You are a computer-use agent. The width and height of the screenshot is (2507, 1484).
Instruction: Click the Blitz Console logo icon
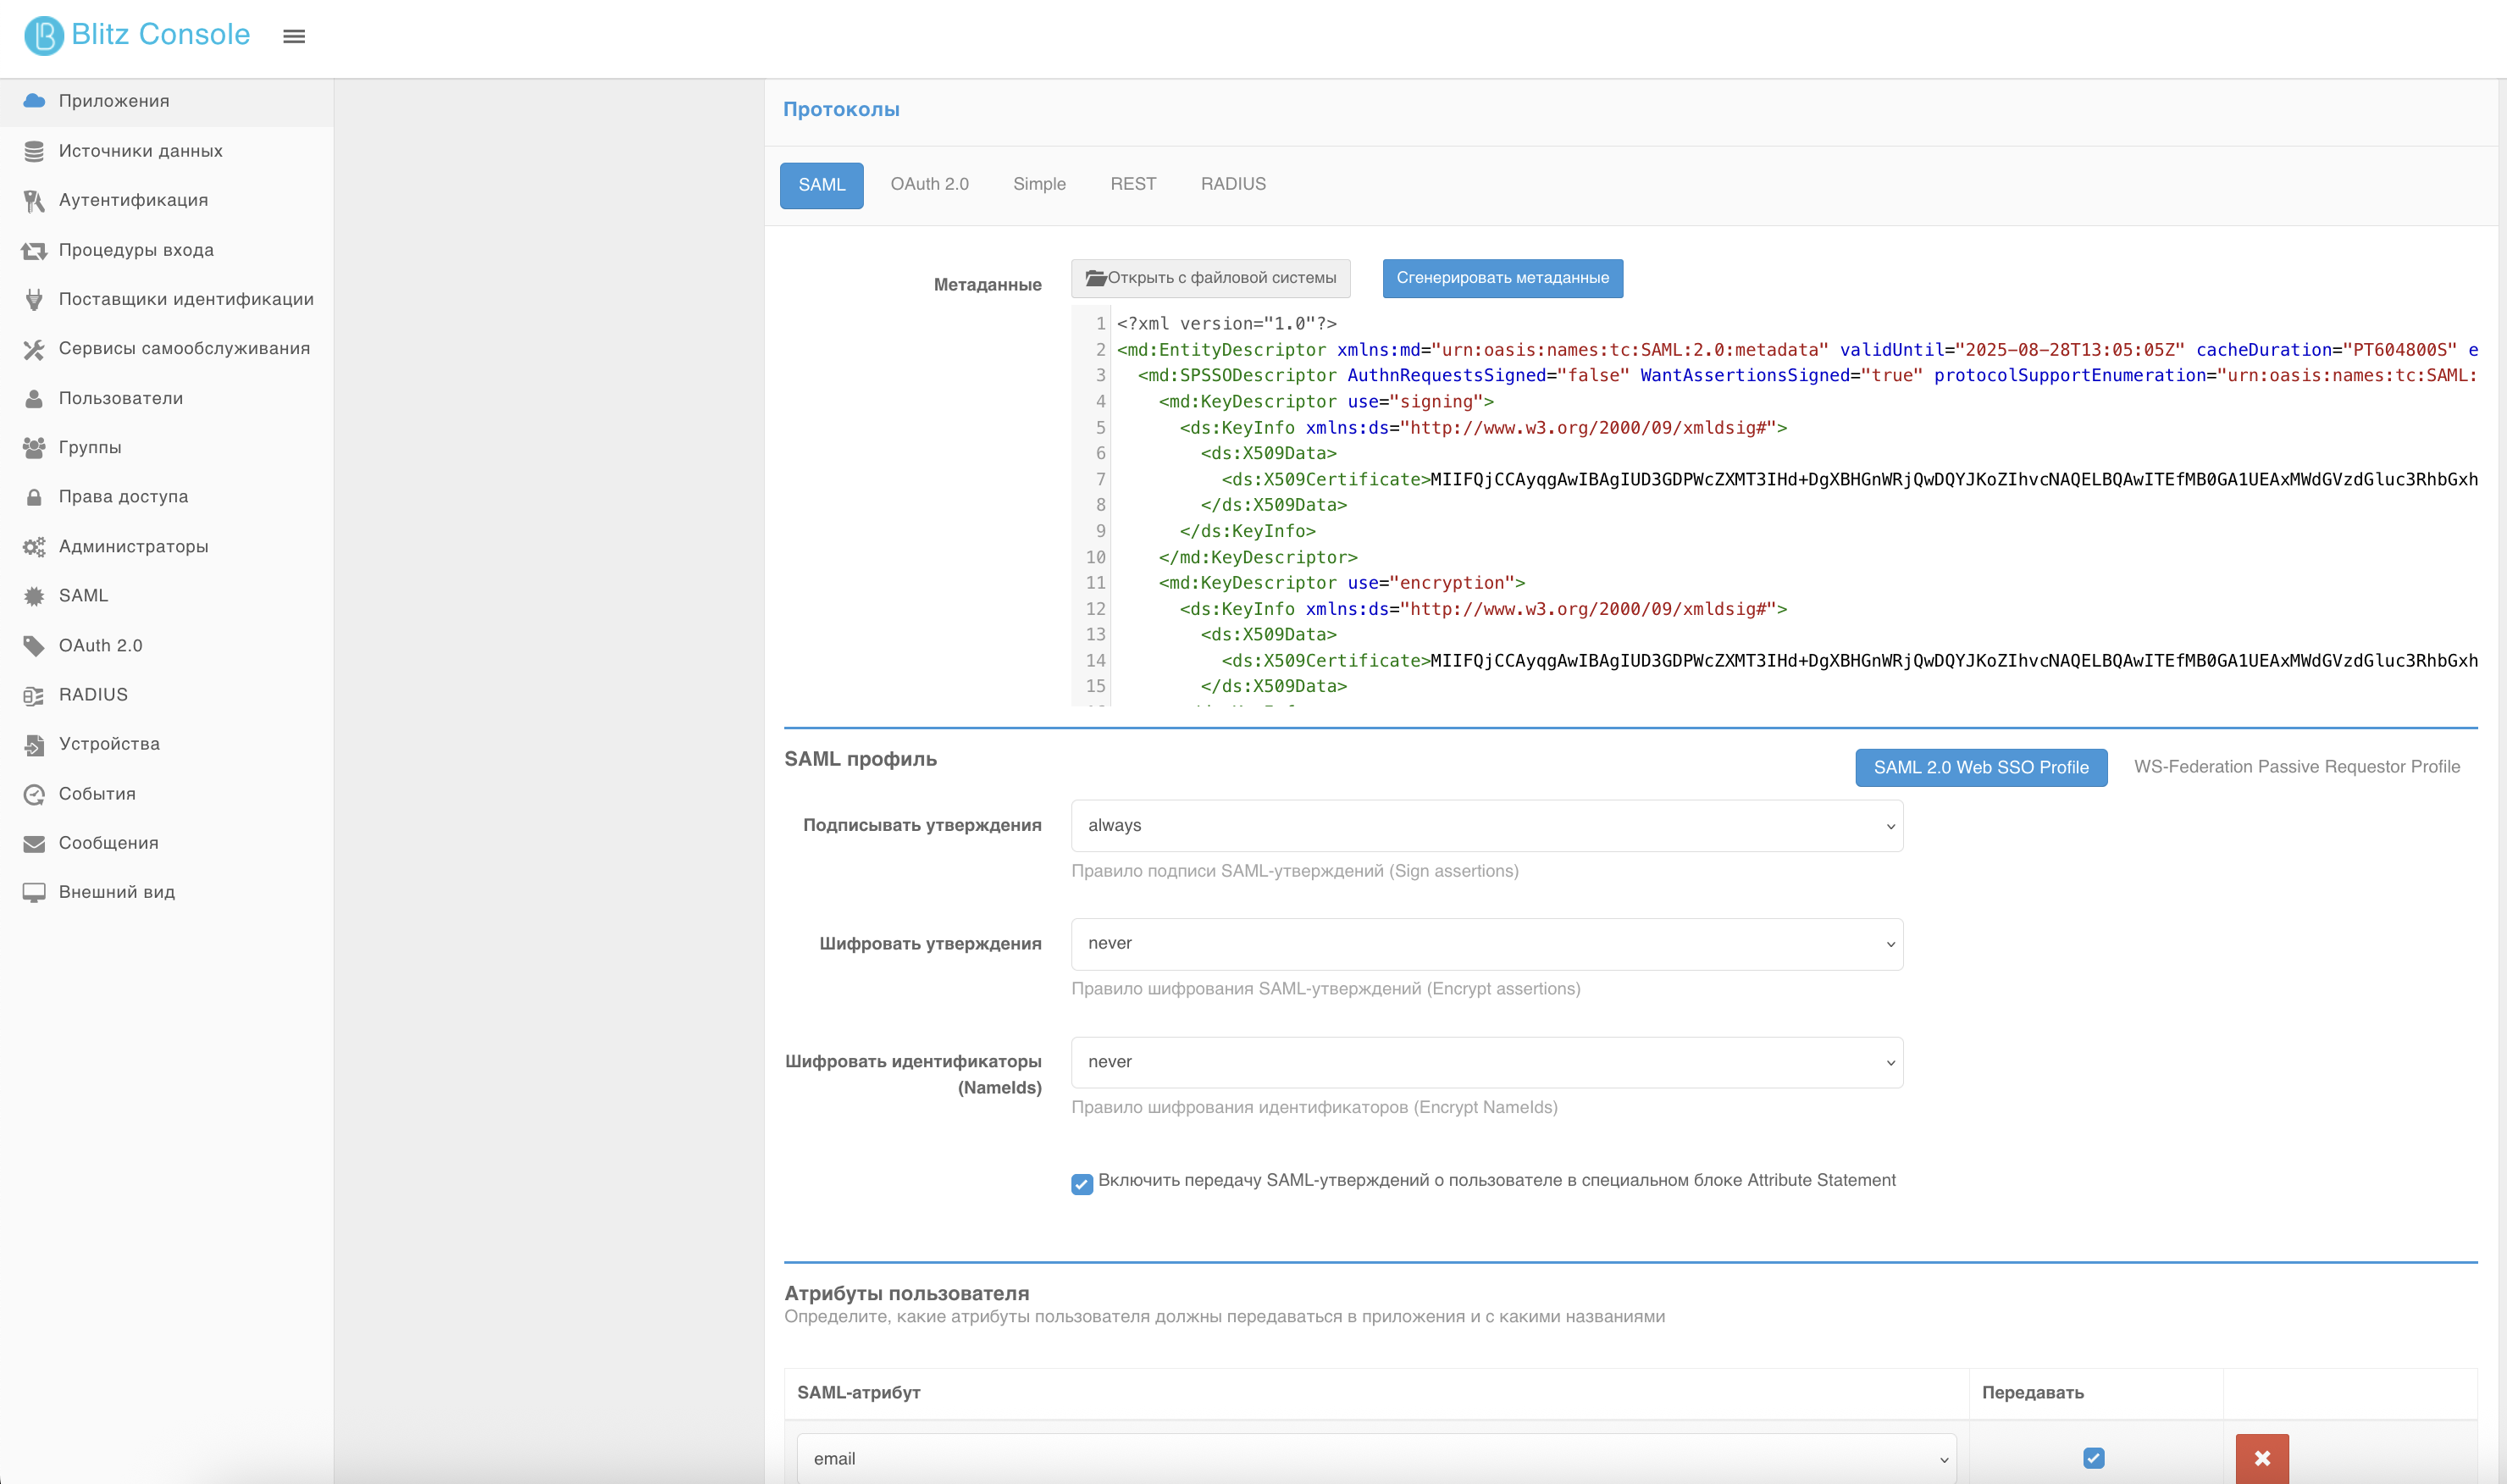[44, 35]
